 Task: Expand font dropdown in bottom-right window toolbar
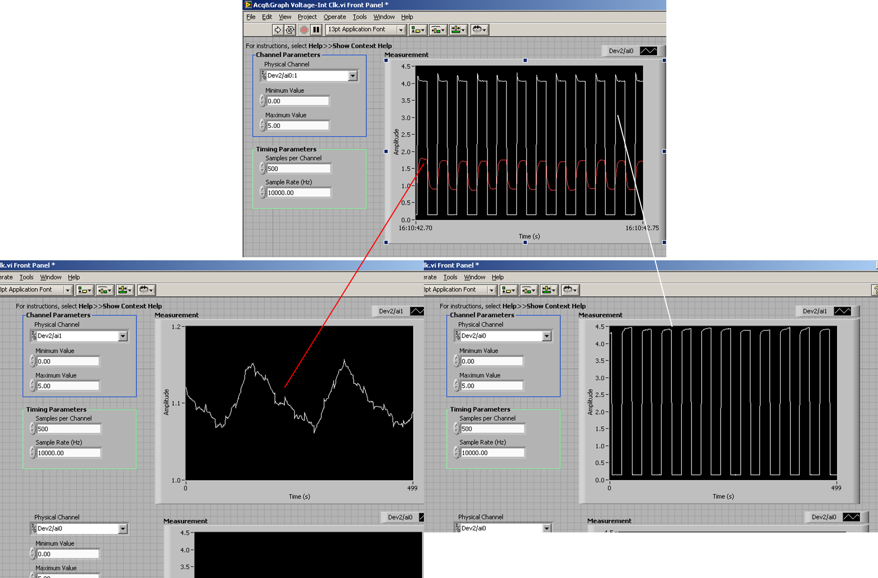[491, 290]
